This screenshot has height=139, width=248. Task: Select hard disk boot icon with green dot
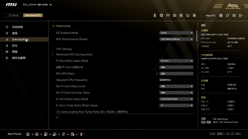click(x=28, y=134)
